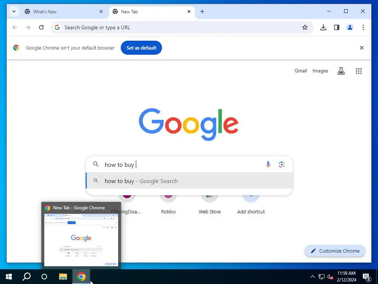Open the Chrome three-dot menu

pyautogui.click(x=363, y=27)
